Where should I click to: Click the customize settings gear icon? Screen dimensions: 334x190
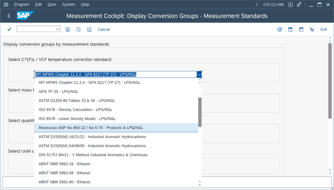coord(312,30)
